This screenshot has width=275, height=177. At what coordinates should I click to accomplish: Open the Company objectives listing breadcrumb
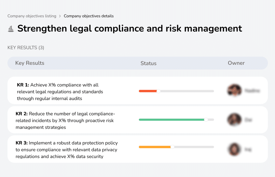tap(32, 16)
